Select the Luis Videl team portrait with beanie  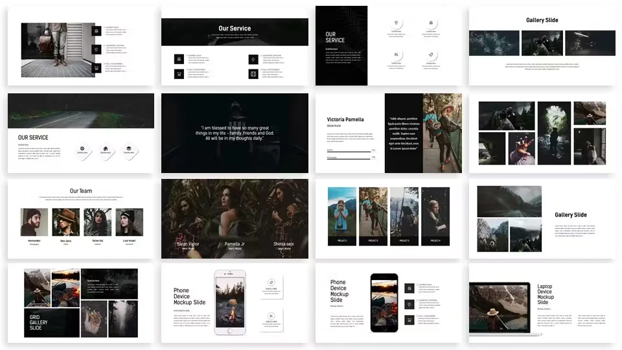[130, 222]
